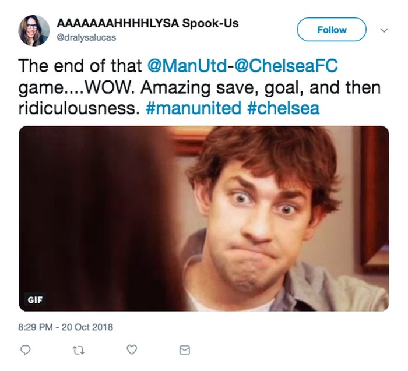Reply to the tweet via speech bubble icon
The image size is (408, 371).
coord(25,349)
